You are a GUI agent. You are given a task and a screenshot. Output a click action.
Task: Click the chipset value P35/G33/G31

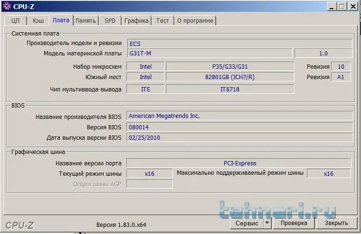click(x=230, y=67)
